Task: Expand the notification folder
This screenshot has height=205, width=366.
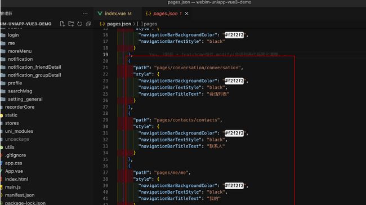Action: [20, 59]
